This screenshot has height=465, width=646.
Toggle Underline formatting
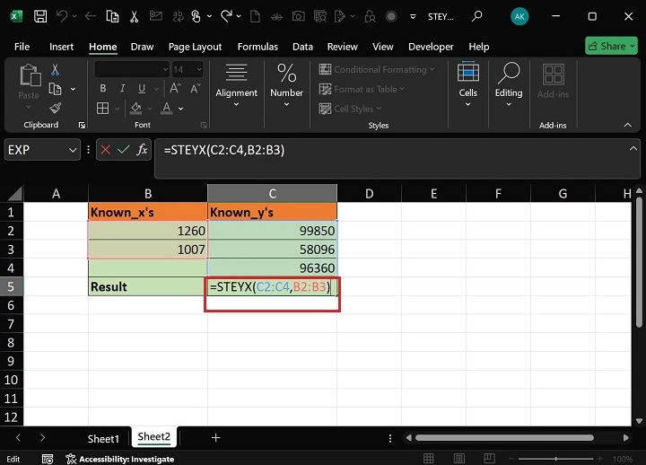click(x=142, y=88)
